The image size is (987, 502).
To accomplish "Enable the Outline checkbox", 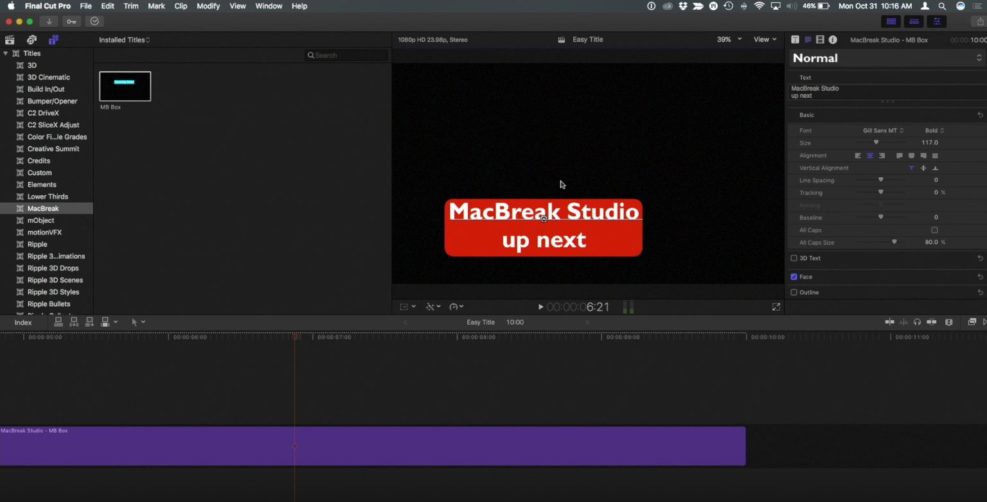I will coord(794,292).
